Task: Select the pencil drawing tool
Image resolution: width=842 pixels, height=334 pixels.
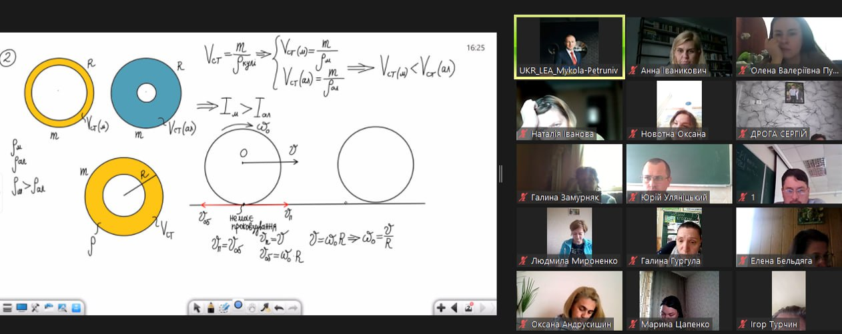Action: (210, 307)
